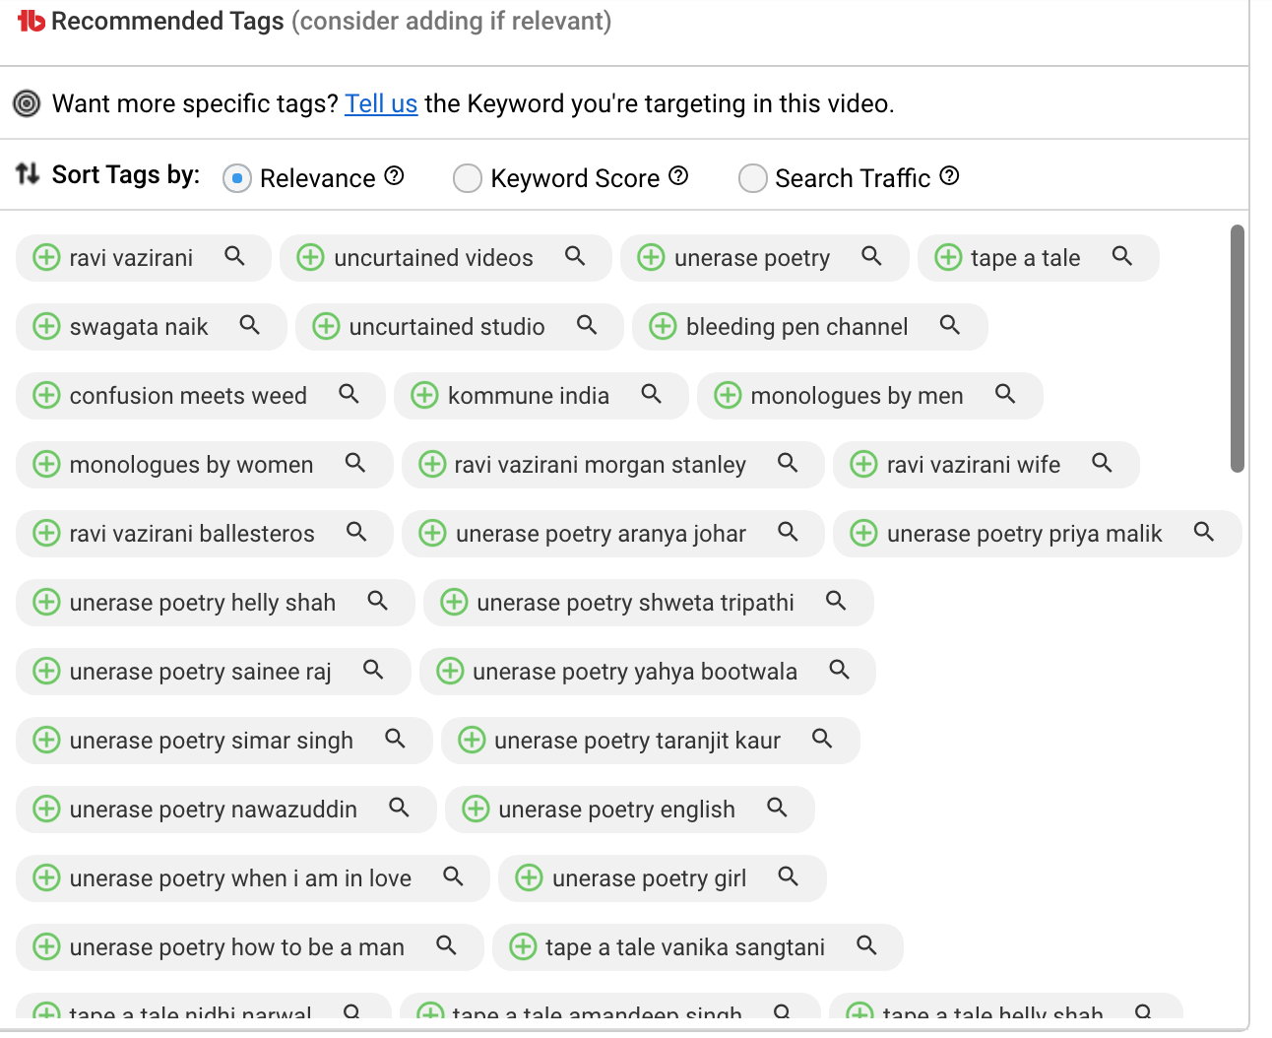The width and height of the screenshot is (1272, 1038).
Task: Add the 'ravi vazirani' tag plus icon
Action: pos(46,257)
